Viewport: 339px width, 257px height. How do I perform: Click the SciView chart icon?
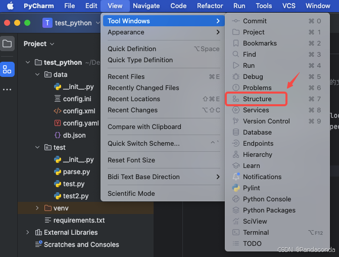point(235,221)
